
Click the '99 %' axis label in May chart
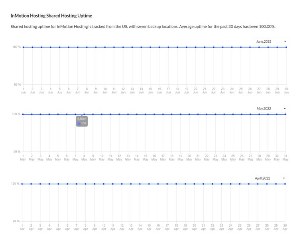click(17, 151)
